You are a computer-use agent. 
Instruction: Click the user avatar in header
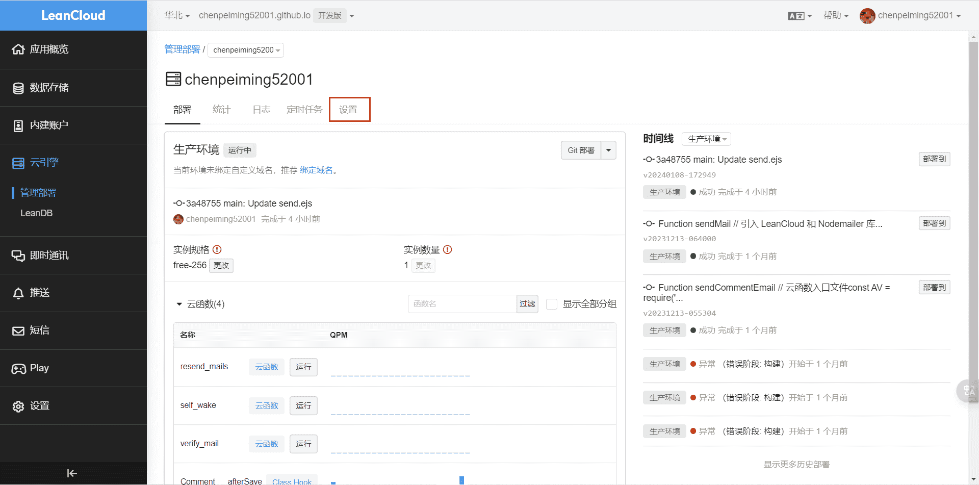coord(867,16)
